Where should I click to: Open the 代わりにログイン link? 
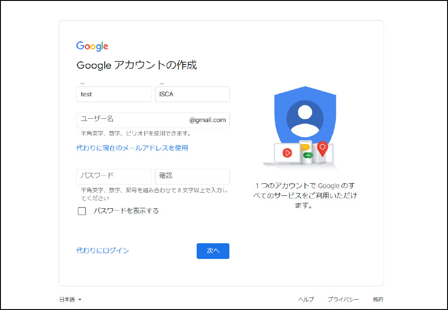tap(103, 250)
